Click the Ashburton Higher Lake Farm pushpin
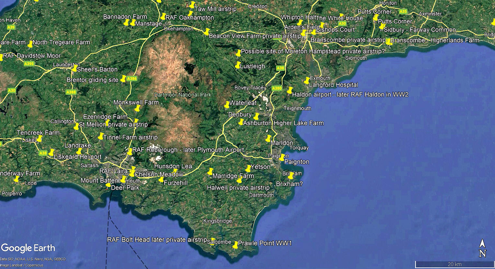The height and width of the screenshot is (269, 495). pos(241,122)
